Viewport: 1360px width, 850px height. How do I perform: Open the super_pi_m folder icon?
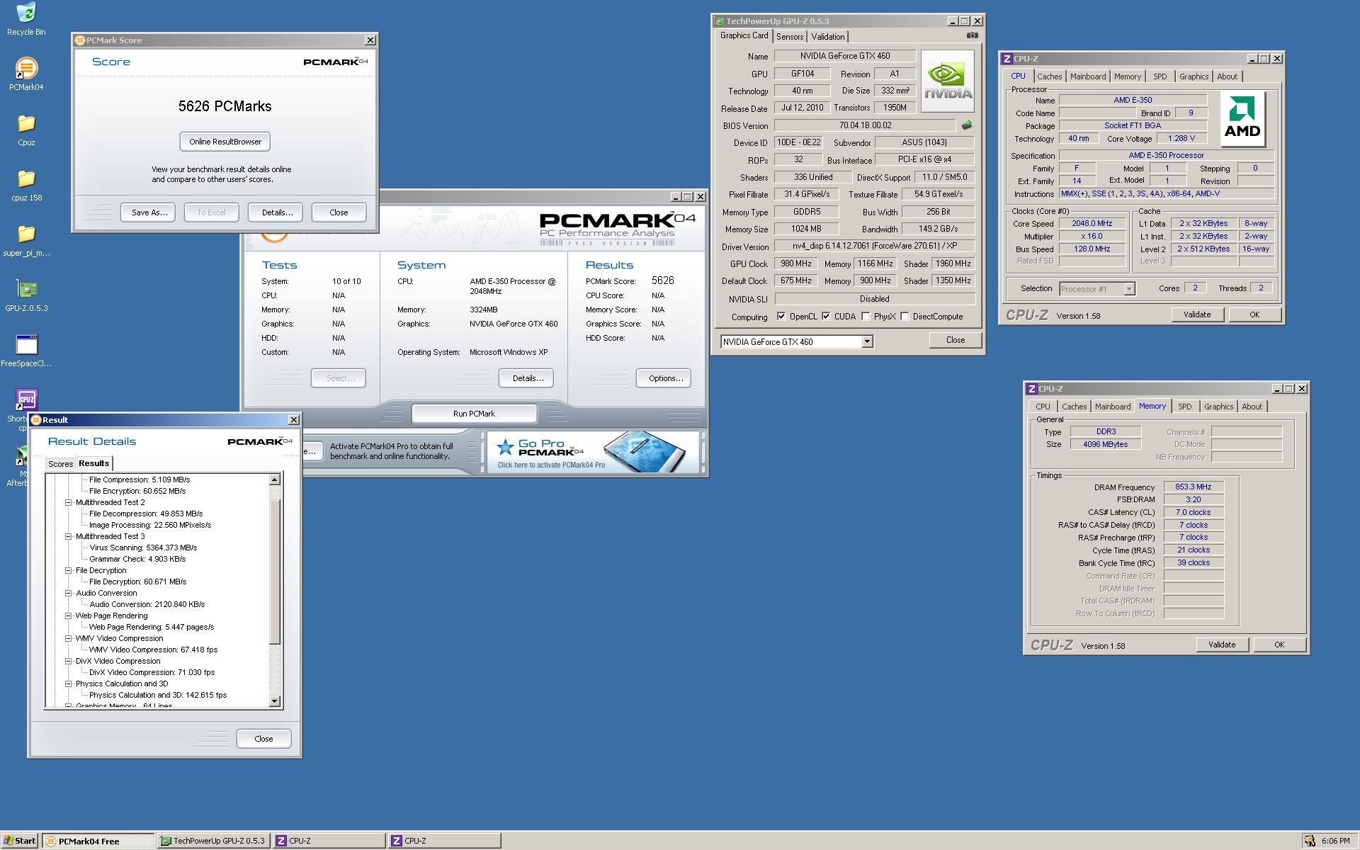26,240
